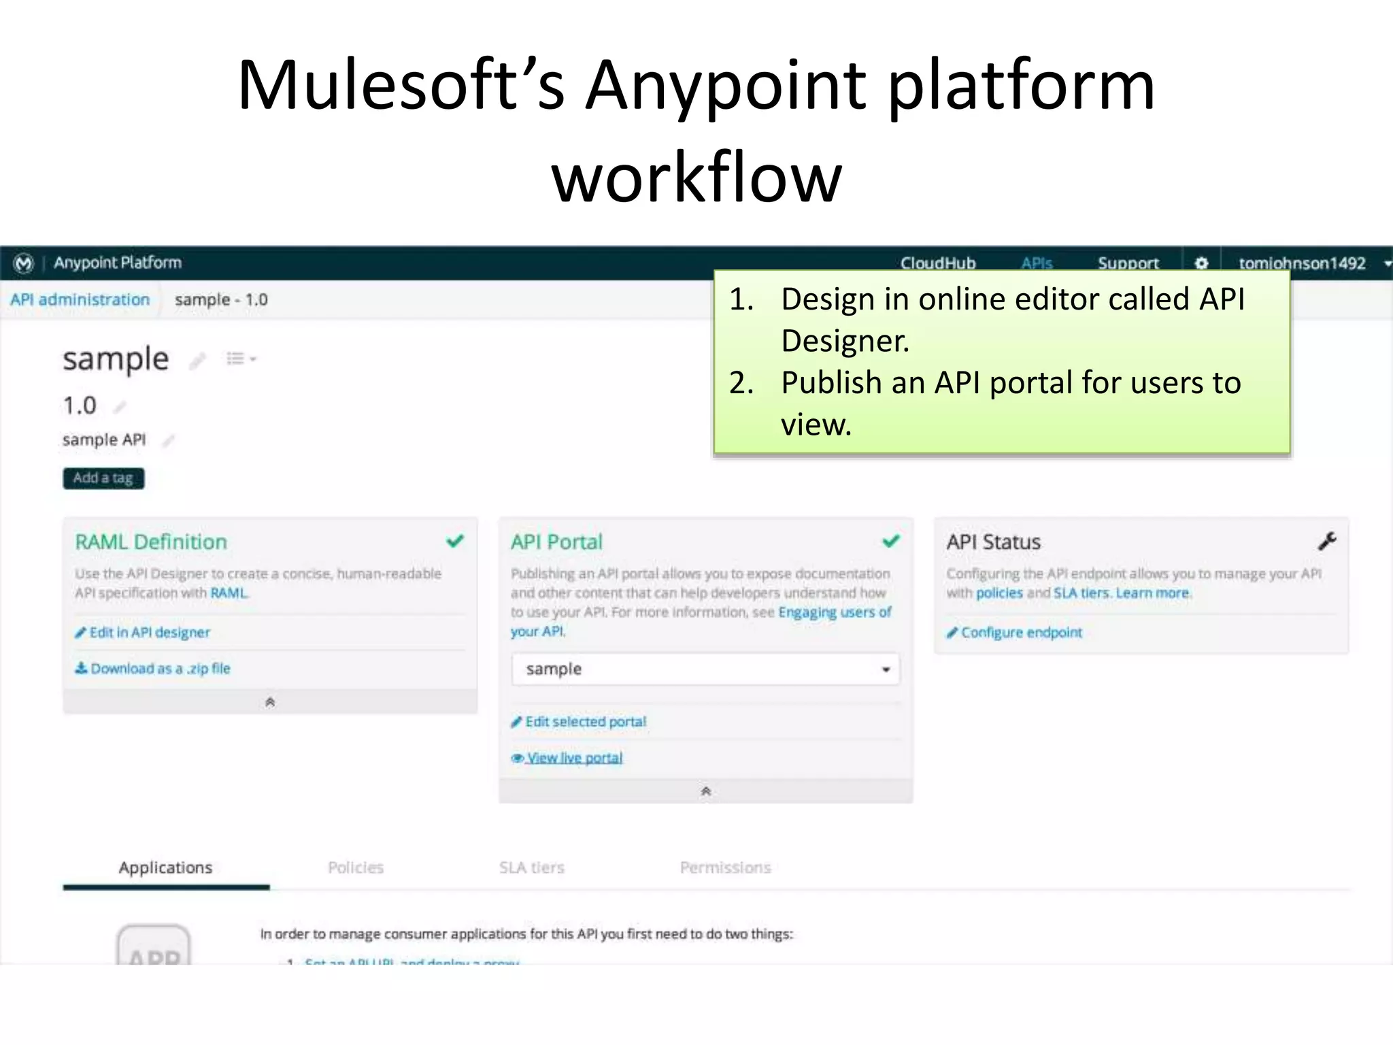
Task: Click the sample - 1.0 breadcrumb text
Action: pos(221,300)
